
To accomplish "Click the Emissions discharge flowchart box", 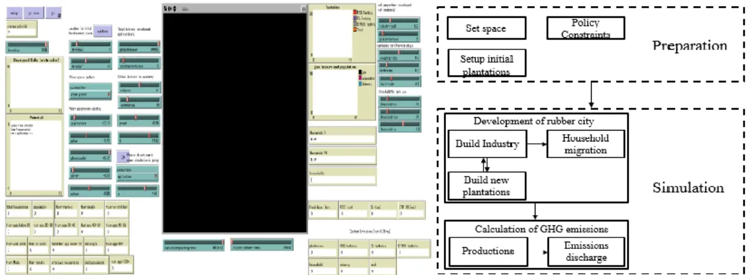I will (586, 251).
